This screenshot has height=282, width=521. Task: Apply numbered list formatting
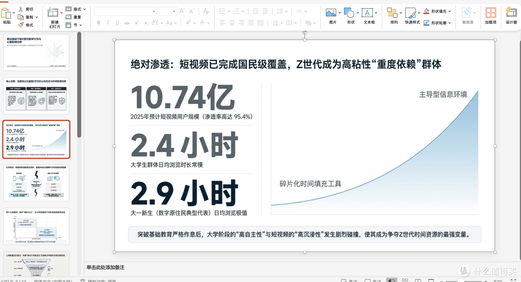point(236,11)
